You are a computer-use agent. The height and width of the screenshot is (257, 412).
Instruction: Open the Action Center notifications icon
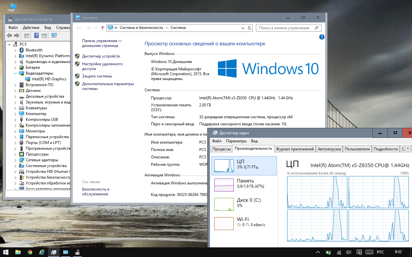click(359, 252)
